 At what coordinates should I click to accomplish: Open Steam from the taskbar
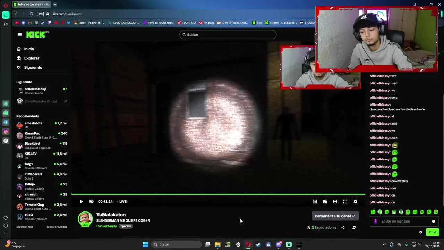(x=258, y=244)
